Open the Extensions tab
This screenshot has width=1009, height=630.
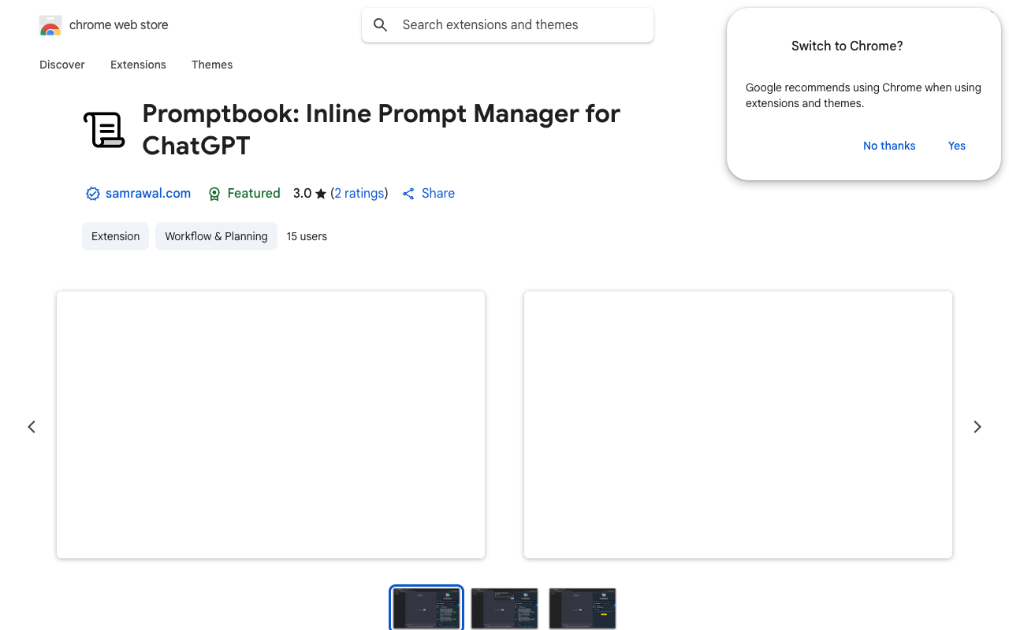pyautogui.click(x=138, y=65)
